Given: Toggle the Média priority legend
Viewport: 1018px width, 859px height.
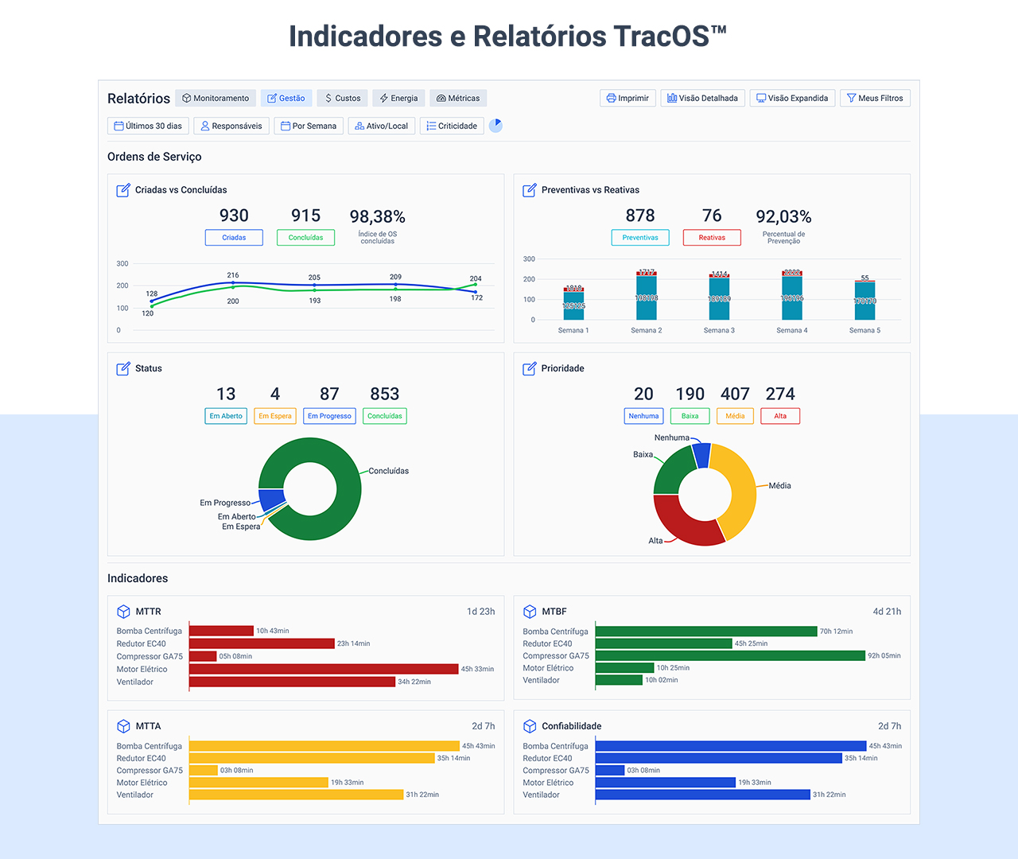Looking at the screenshot, I should pos(735,416).
